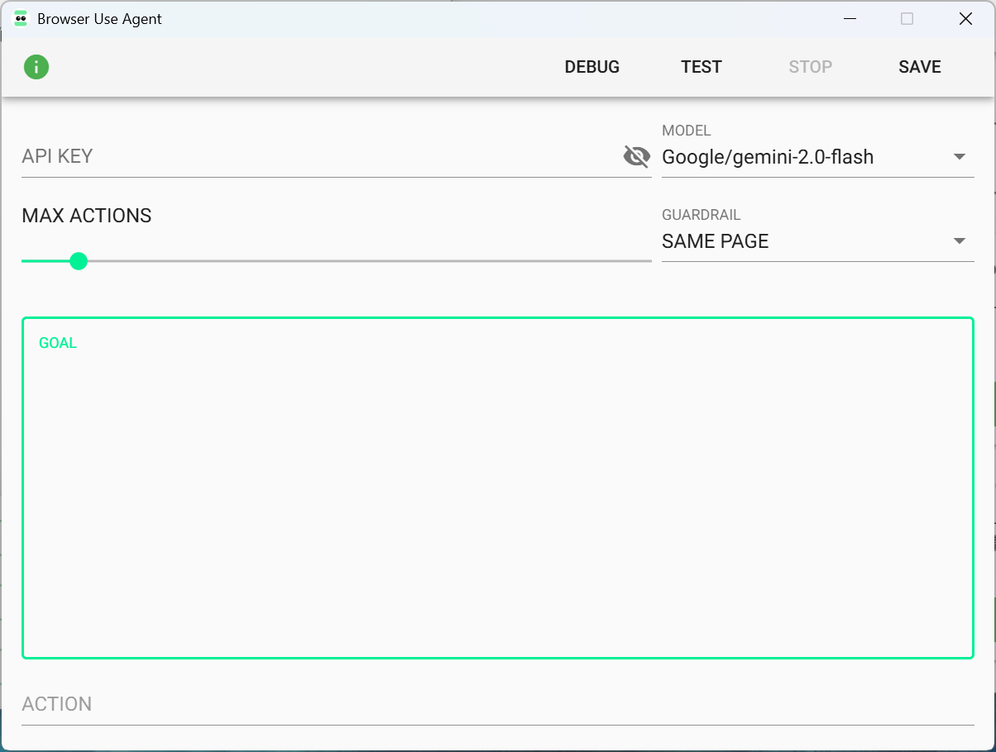Screen dimensions: 996x752
Task: Run the agent with TEST
Action: pos(701,67)
